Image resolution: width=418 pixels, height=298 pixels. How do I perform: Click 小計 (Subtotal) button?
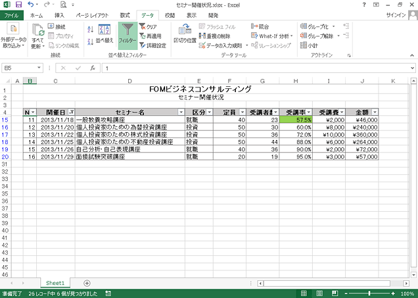click(309, 45)
